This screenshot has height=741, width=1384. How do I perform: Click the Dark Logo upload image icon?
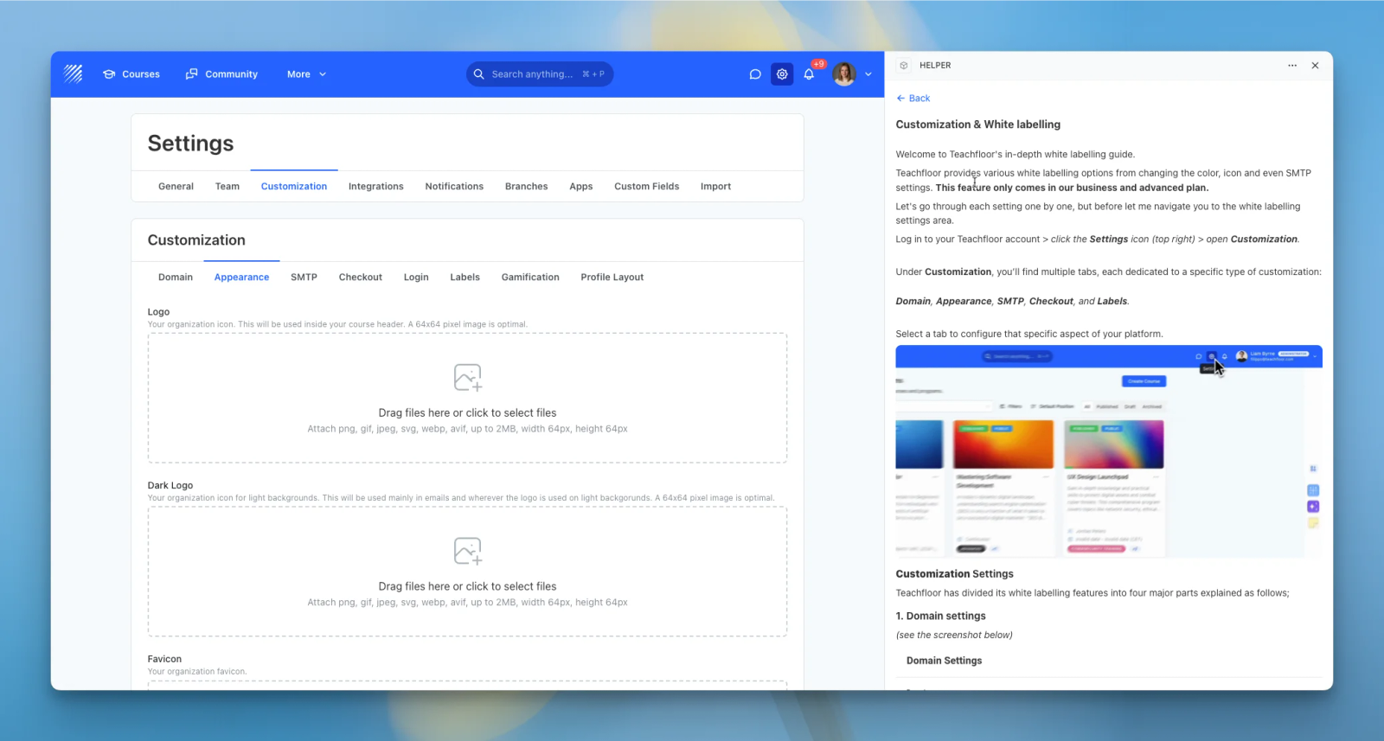[468, 551]
